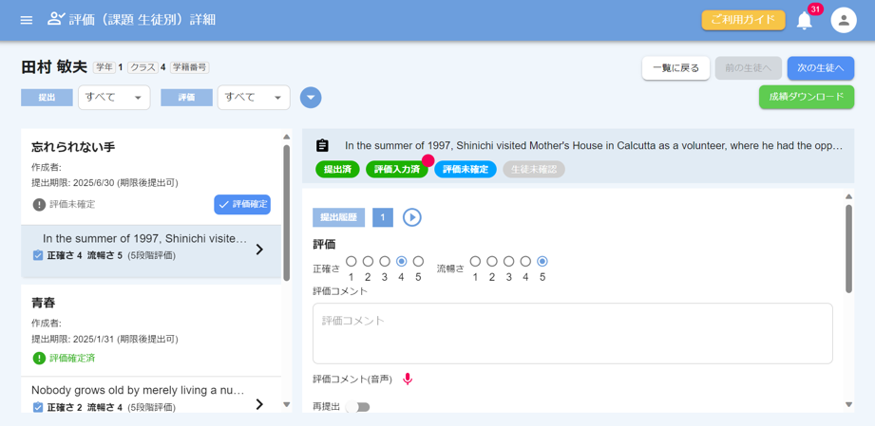The width and height of the screenshot is (875, 426).
Task: Click the left assignment list scrollbar thumb
Action: coord(286,212)
